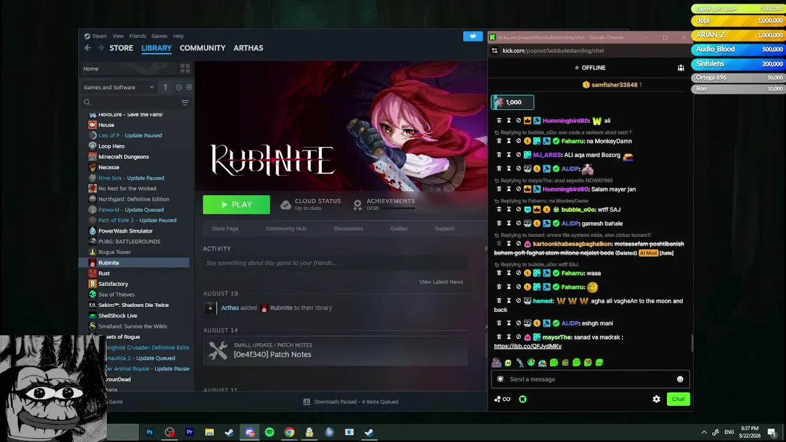Open the ARTHAS profile tab

(x=248, y=48)
